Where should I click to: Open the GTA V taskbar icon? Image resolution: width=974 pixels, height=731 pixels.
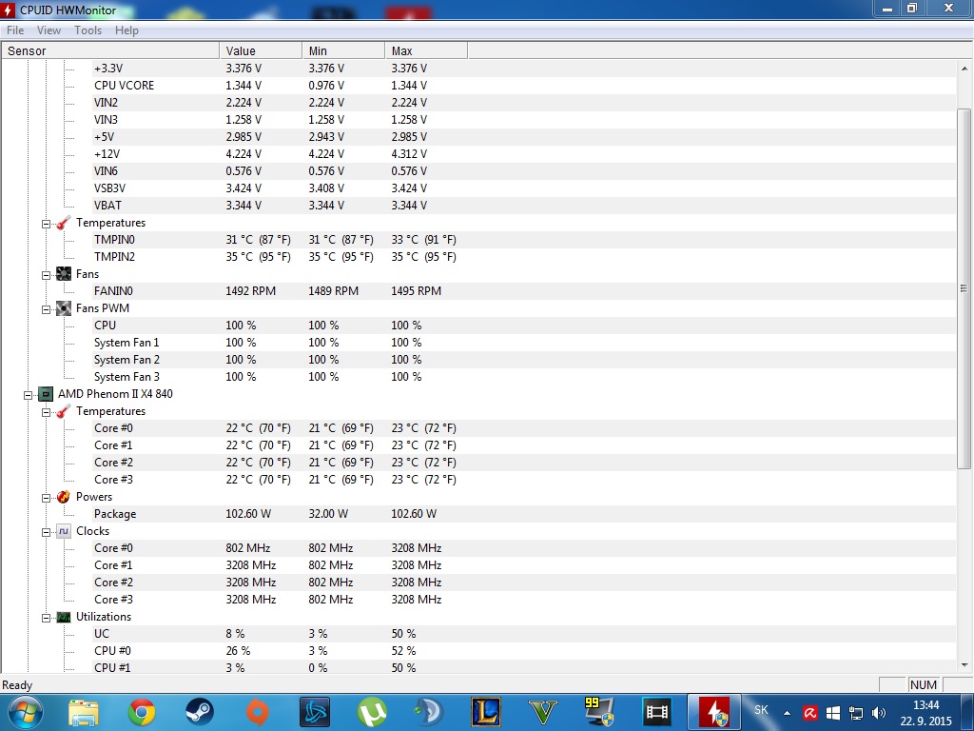pyautogui.click(x=543, y=712)
